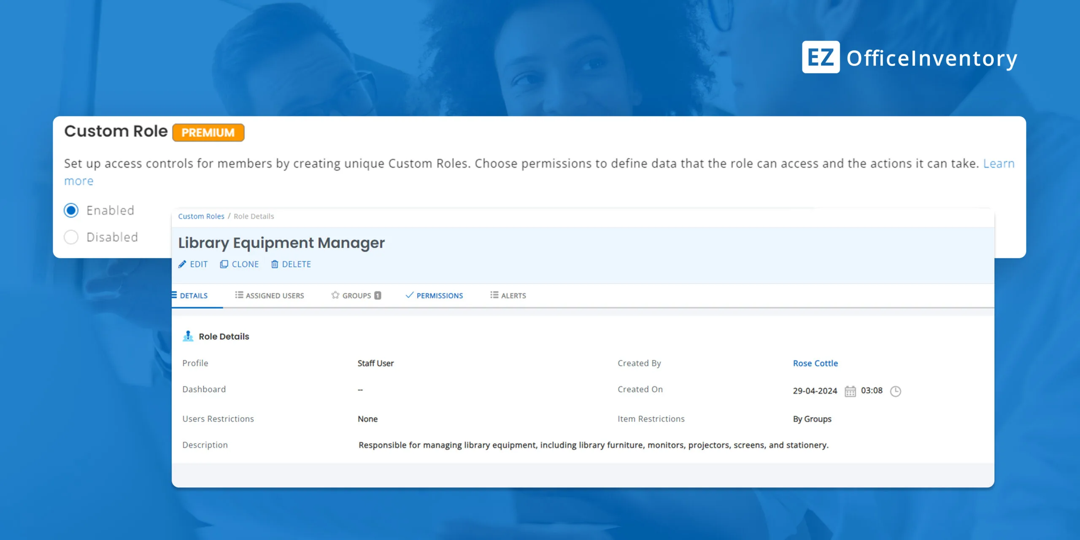The height and width of the screenshot is (540, 1080).
Task: Click the Groups count badge
Action: click(378, 295)
